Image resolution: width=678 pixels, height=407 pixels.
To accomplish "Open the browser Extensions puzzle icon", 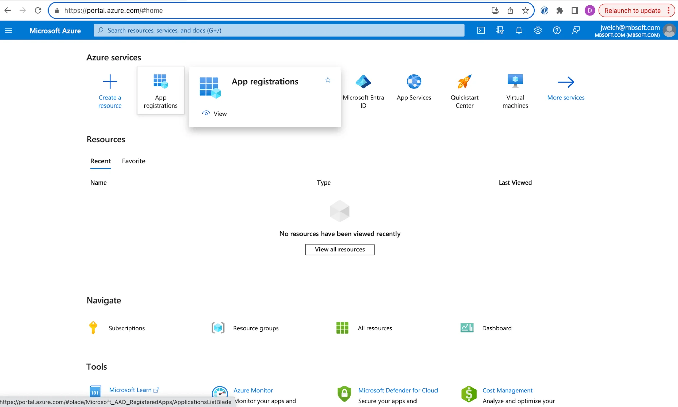I will (560, 11).
